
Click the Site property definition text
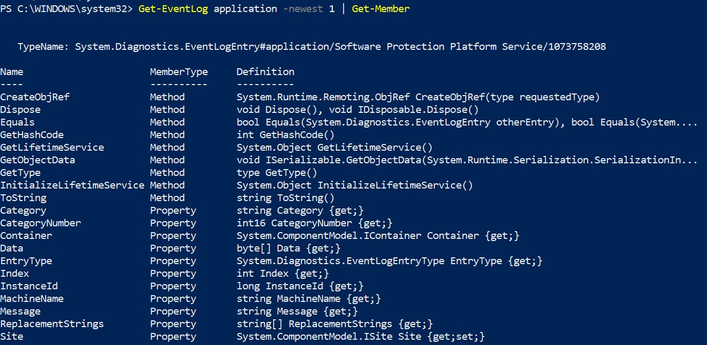(361, 337)
